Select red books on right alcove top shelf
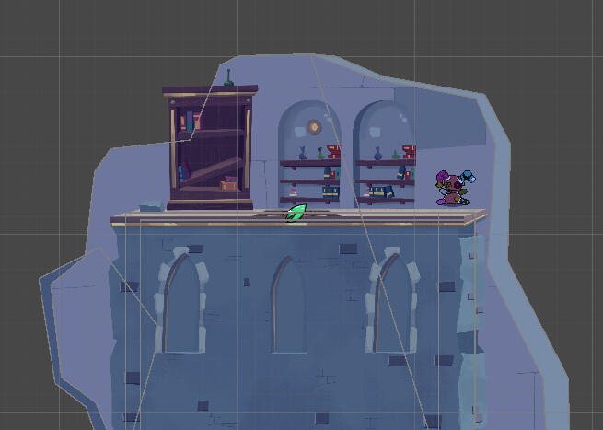Image resolution: width=603 pixels, height=430 pixels. click(x=408, y=151)
